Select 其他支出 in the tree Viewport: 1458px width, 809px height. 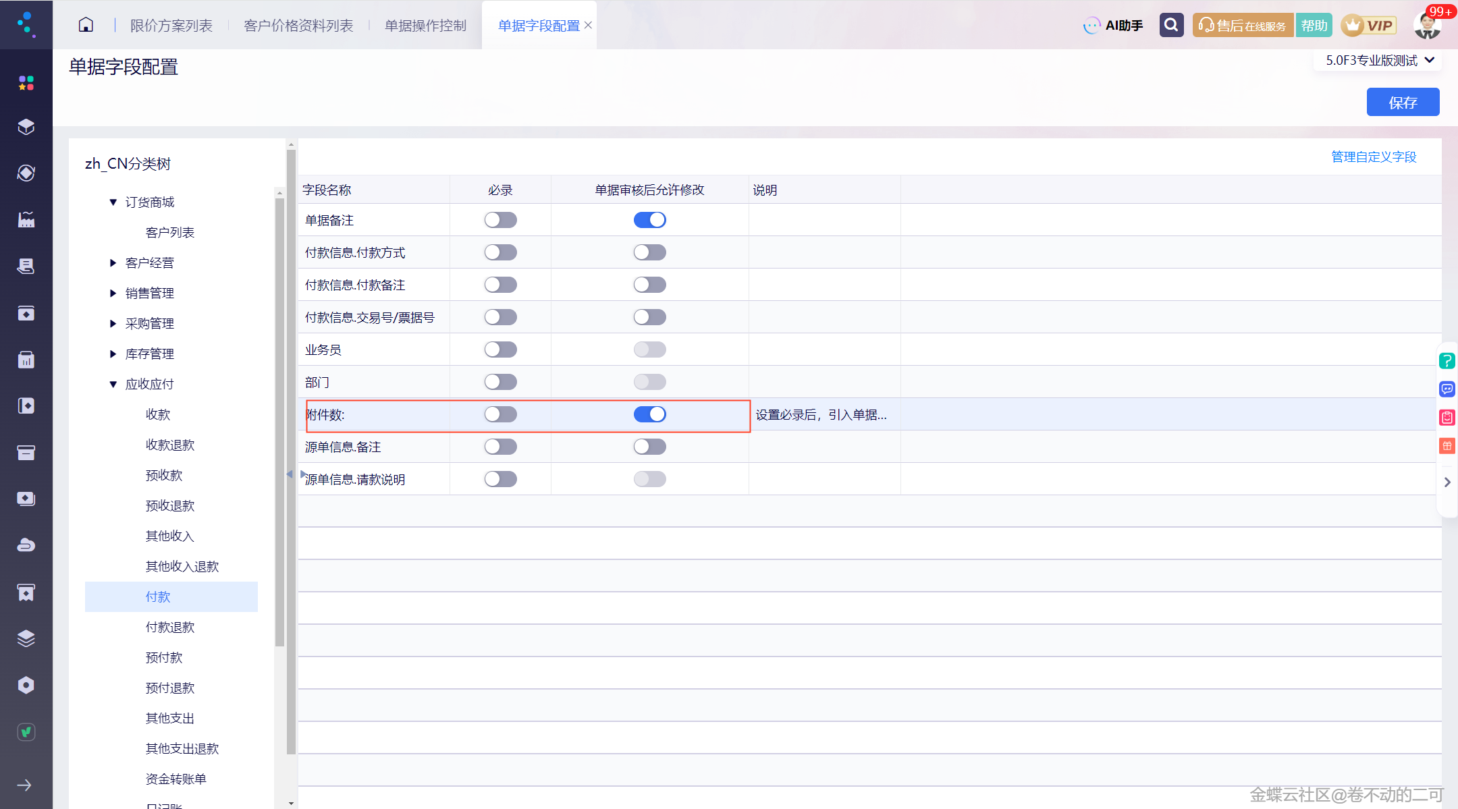(170, 719)
